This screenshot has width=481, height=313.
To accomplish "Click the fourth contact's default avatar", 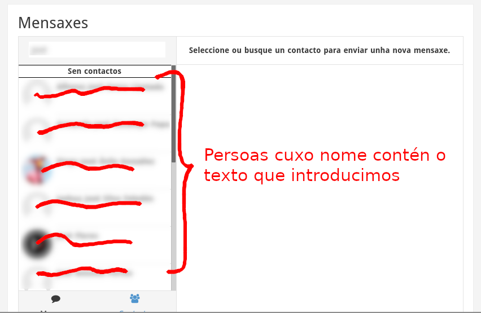I will pos(37,206).
